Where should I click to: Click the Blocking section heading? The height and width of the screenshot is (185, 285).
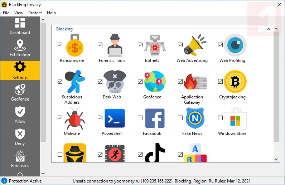pyautogui.click(x=64, y=29)
